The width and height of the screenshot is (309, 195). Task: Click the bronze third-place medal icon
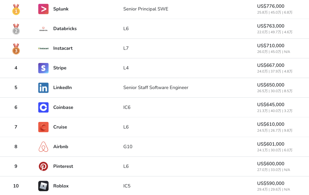click(16, 49)
